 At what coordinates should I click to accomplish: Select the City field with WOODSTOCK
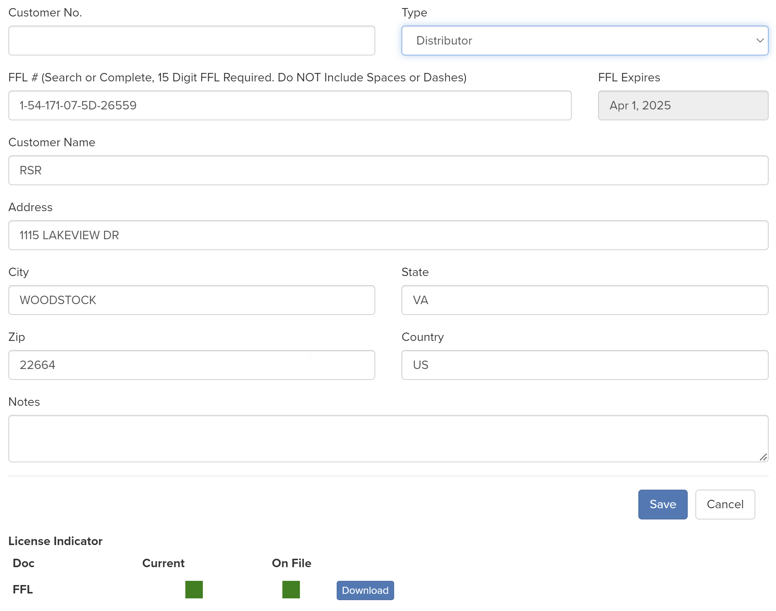[x=192, y=300]
